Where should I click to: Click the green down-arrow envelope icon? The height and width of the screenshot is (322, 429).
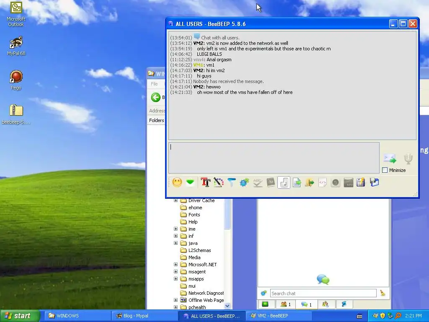coord(190,182)
